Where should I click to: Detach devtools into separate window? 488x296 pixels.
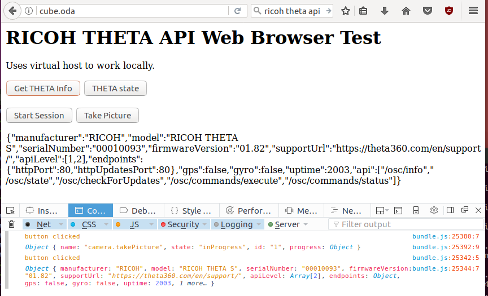(x=465, y=210)
